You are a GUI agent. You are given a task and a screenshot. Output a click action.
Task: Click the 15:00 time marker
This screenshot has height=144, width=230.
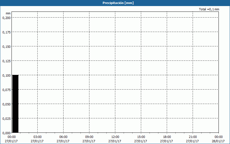141,137
